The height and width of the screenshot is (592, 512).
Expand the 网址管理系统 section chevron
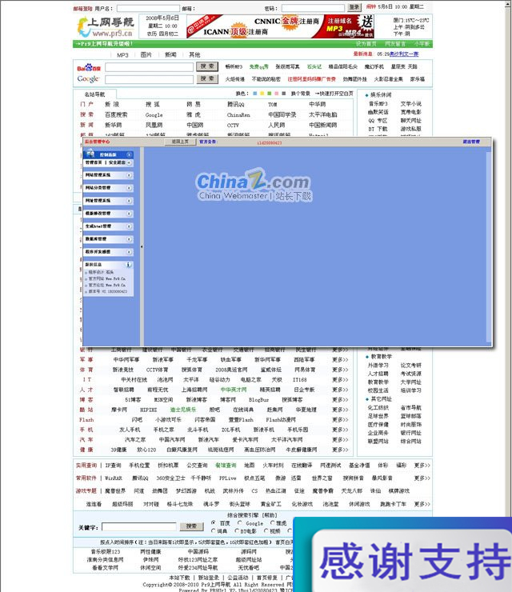tap(129, 201)
